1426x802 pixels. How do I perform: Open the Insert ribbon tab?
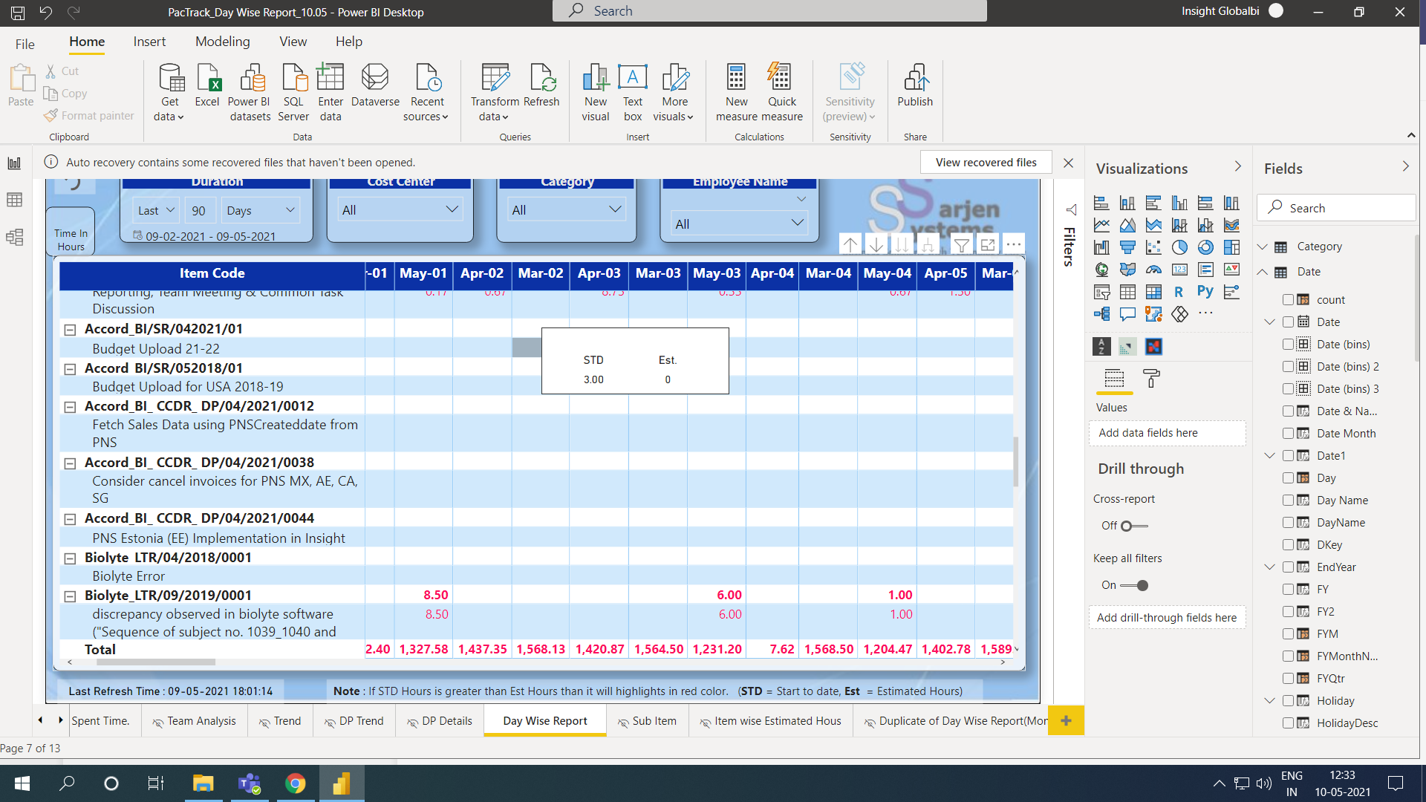pos(149,42)
